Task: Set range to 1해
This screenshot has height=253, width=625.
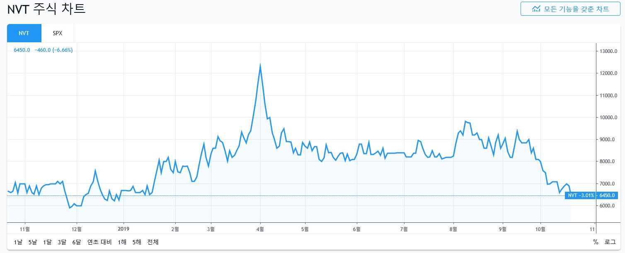Action: pyautogui.click(x=122, y=242)
